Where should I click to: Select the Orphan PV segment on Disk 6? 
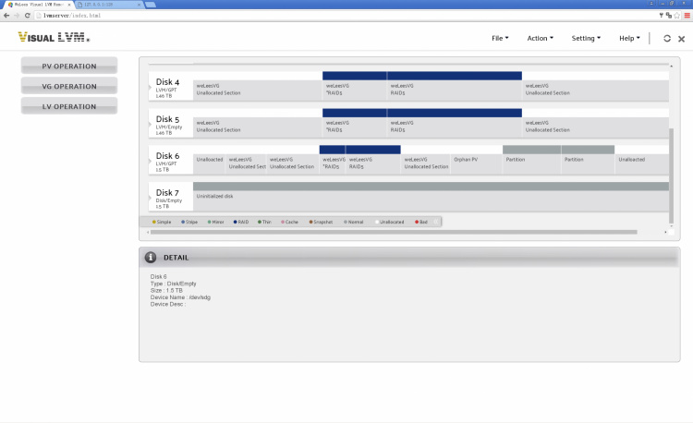(475, 160)
